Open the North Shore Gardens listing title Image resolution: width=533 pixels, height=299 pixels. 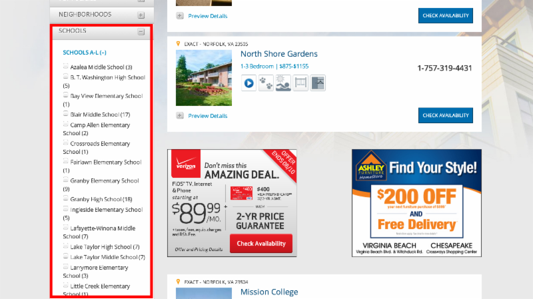278,54
